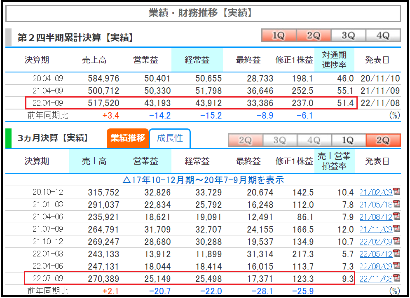
Task: Open PDF icon beside 22/02/09 link
Action: pos(397,240)
